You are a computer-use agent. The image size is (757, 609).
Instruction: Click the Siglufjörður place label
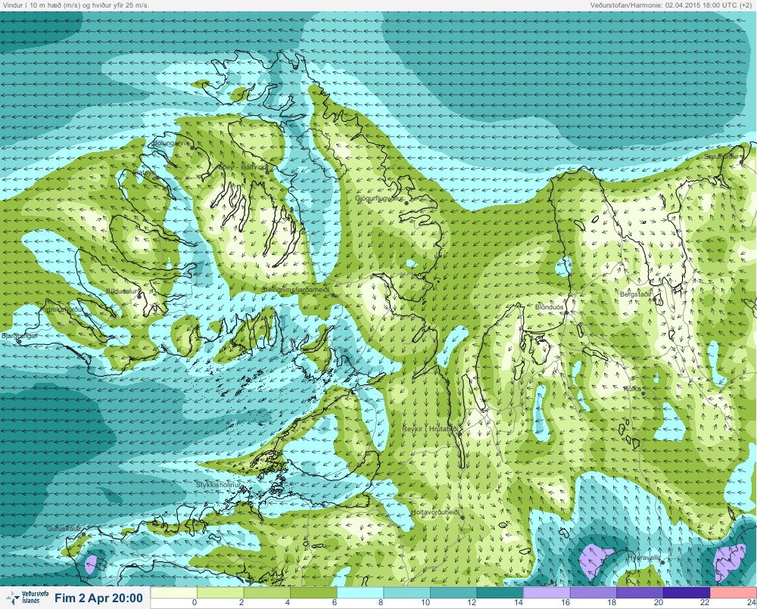coord(721,157)
